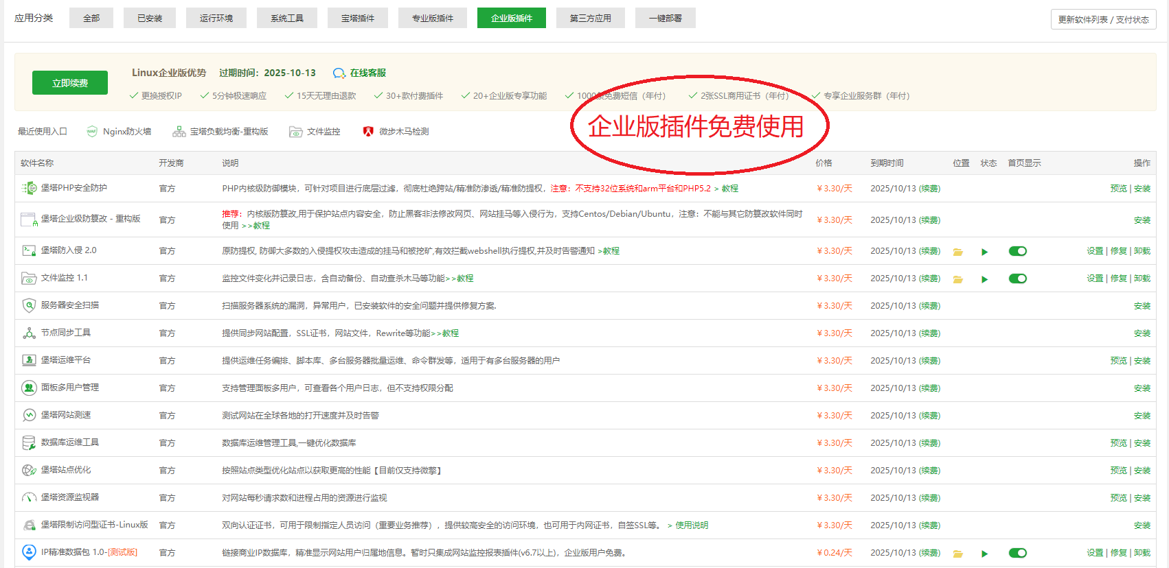Image resolution: width=1169 pixels, height=568 pixels.
Task: Click 更新软件列表 / 支付状态 button
Action: pos(1103,19)
